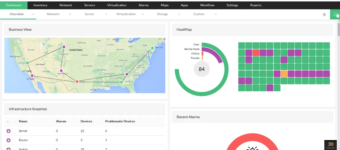Select the green New York map node
This screenshot has height=150, width=340.
pyautogui.click(x=153, y=48)
